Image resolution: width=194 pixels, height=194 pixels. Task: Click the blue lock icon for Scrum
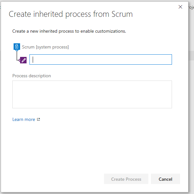pos(17,47)
